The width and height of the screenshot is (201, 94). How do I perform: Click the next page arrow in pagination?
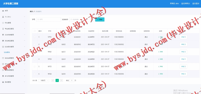pos(61,81)
